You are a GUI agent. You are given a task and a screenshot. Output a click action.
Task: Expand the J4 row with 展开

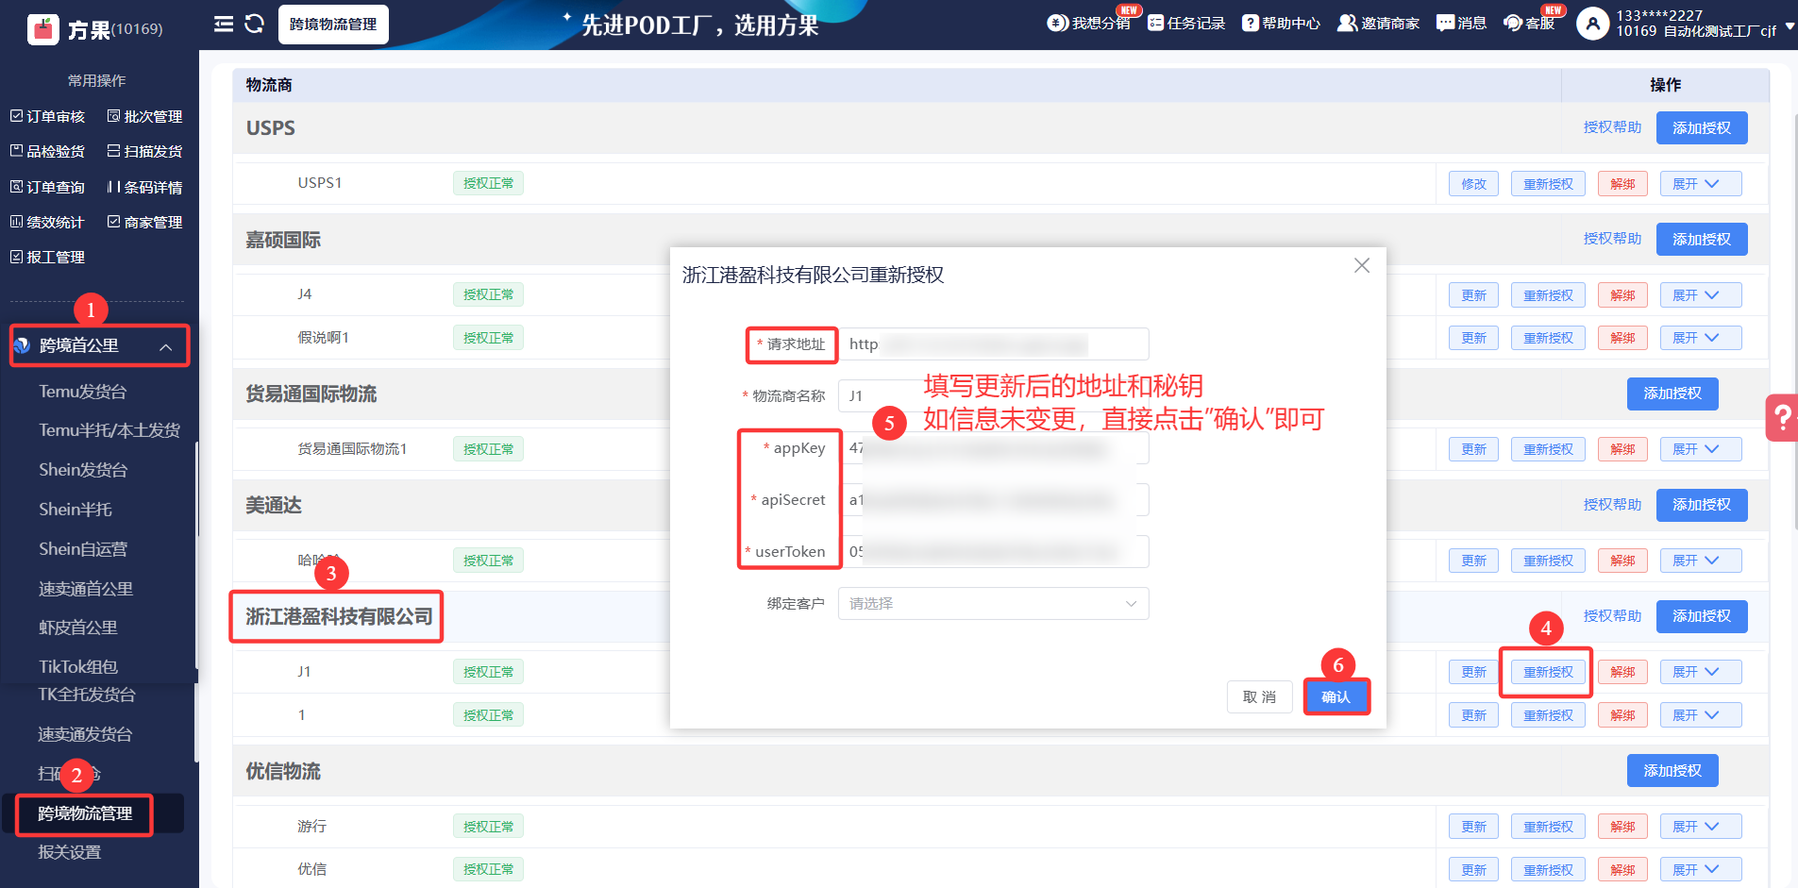(1701, 295)
